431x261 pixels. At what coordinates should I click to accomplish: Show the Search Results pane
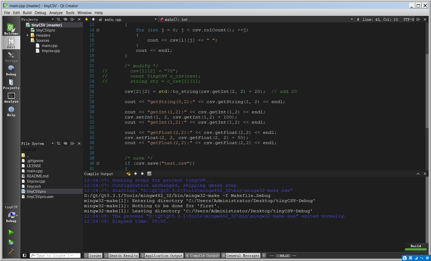pyautogui.click(x=121, y=255)
